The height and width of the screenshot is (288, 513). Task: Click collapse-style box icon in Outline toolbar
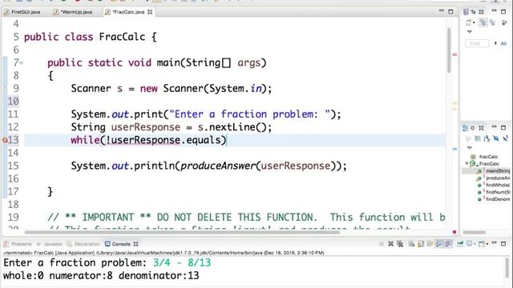[x=478, y=138]
